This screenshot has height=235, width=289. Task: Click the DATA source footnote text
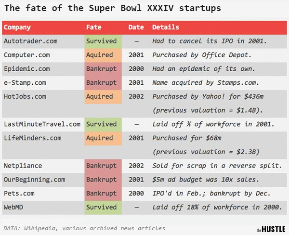[84, 228]
